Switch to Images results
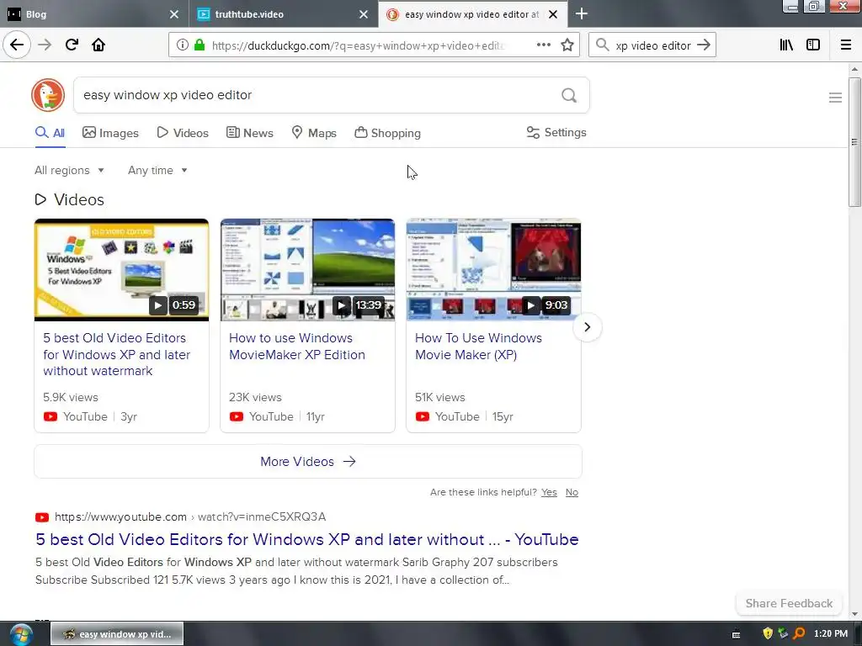Image resolution: width=862 pixels, height=646 pixels. (x=110, y=133)
